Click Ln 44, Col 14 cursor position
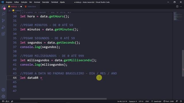The image size is (184, 103). pyautogui.click(x=122, y=101)
